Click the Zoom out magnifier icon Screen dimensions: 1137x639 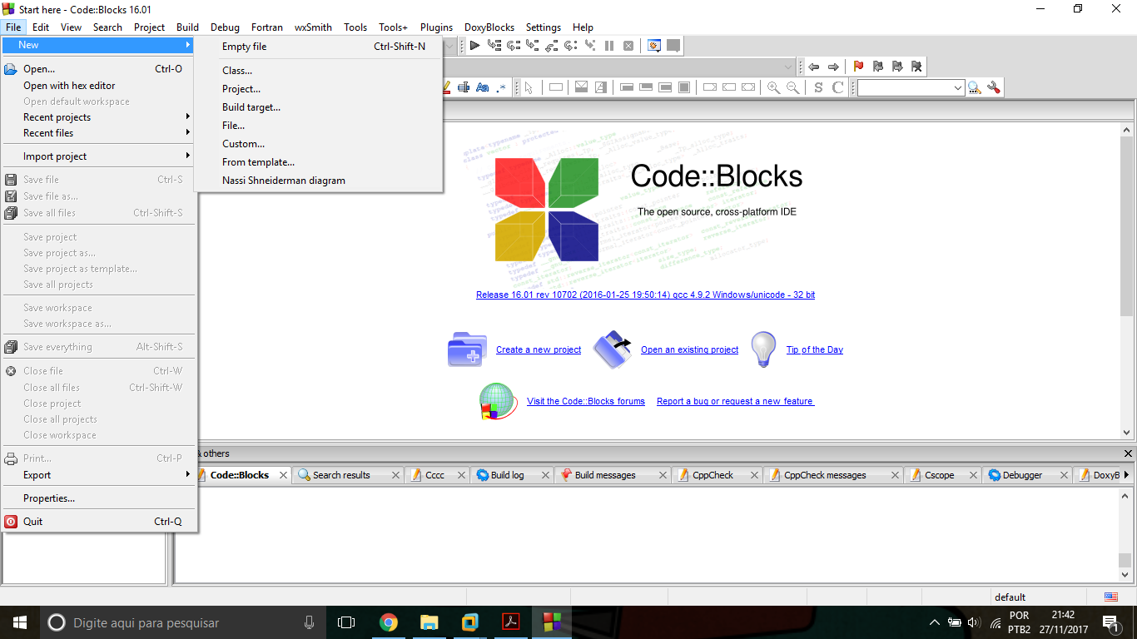coord(793,87)
